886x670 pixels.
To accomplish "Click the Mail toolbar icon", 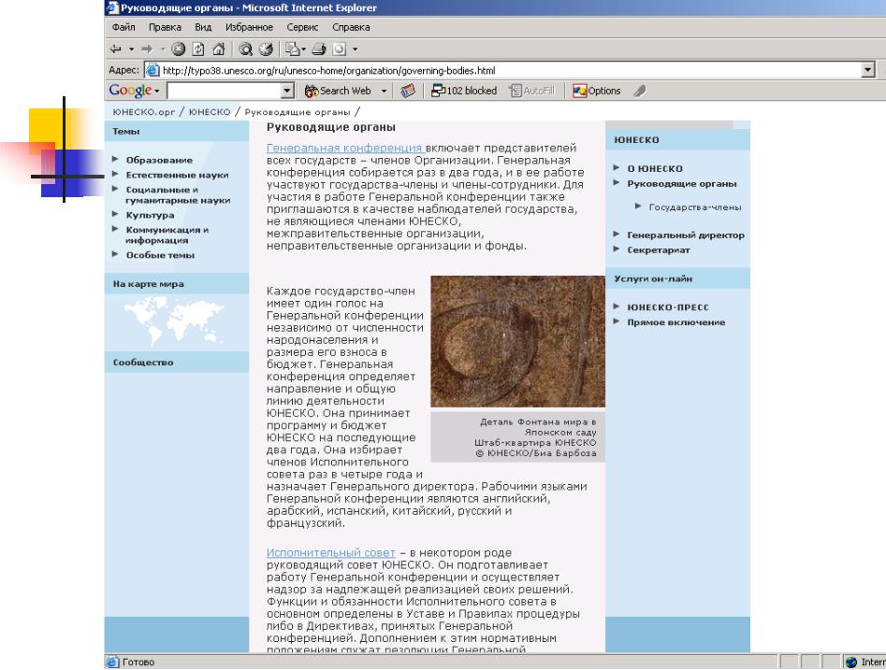I will (x=292, y=50).
